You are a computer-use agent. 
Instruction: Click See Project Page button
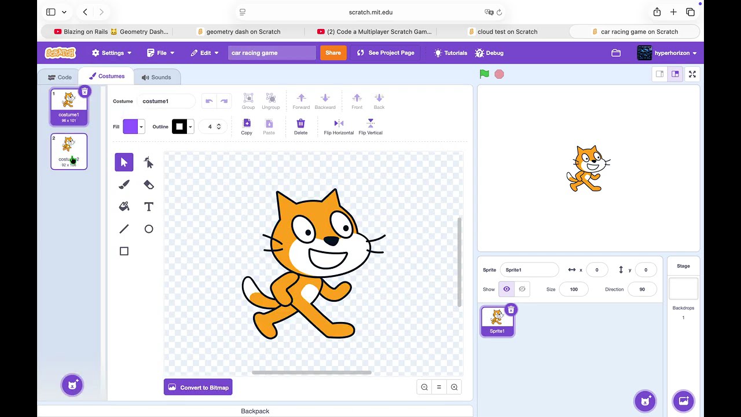pyautogui.click(x=386, y=53)
